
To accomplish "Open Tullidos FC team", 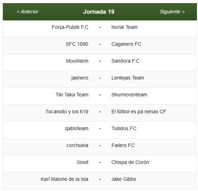I will pos(124,128).
